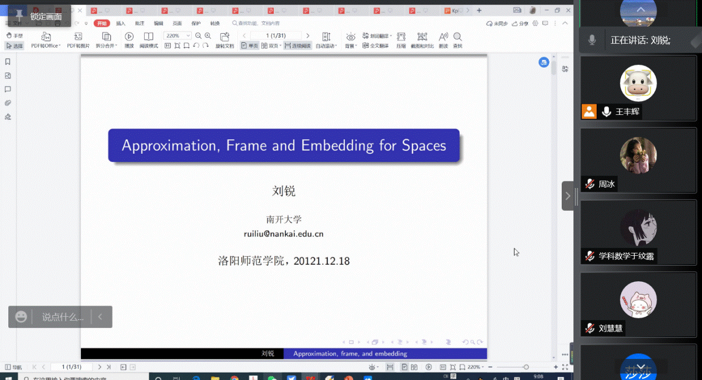This screenshot has height=380, width=702.
Task: Click the 旋转文档 rotate document icon
Action: [225, 40]
